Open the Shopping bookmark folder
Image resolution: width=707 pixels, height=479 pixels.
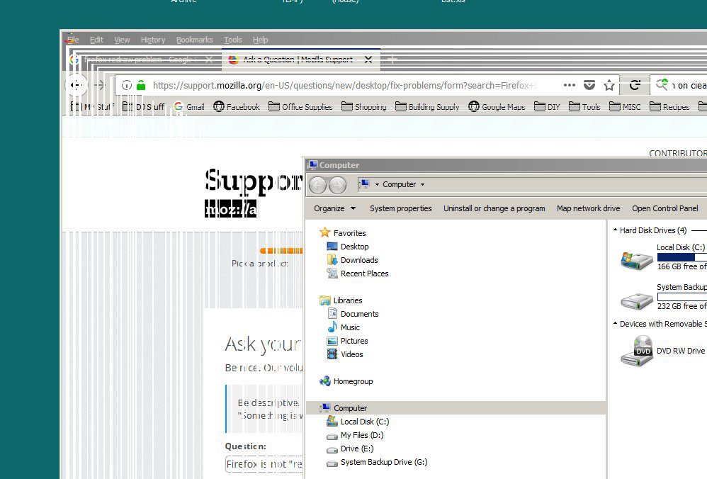pyautogui.click(x=364, y=106)
